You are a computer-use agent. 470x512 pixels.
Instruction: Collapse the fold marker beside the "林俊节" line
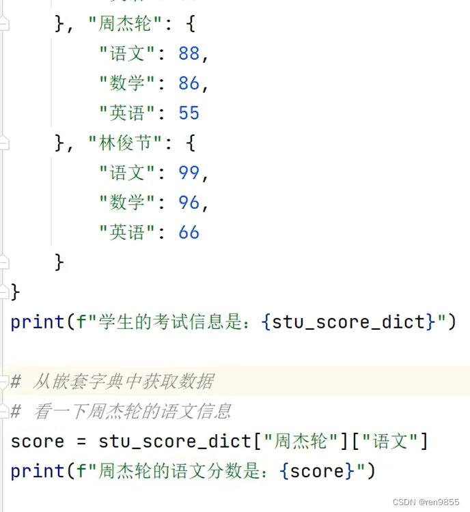[x=4, y=143]
